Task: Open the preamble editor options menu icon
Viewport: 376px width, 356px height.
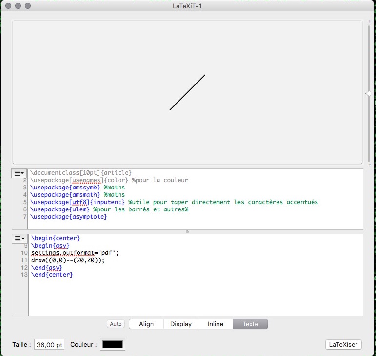Action: click(20, 173)
